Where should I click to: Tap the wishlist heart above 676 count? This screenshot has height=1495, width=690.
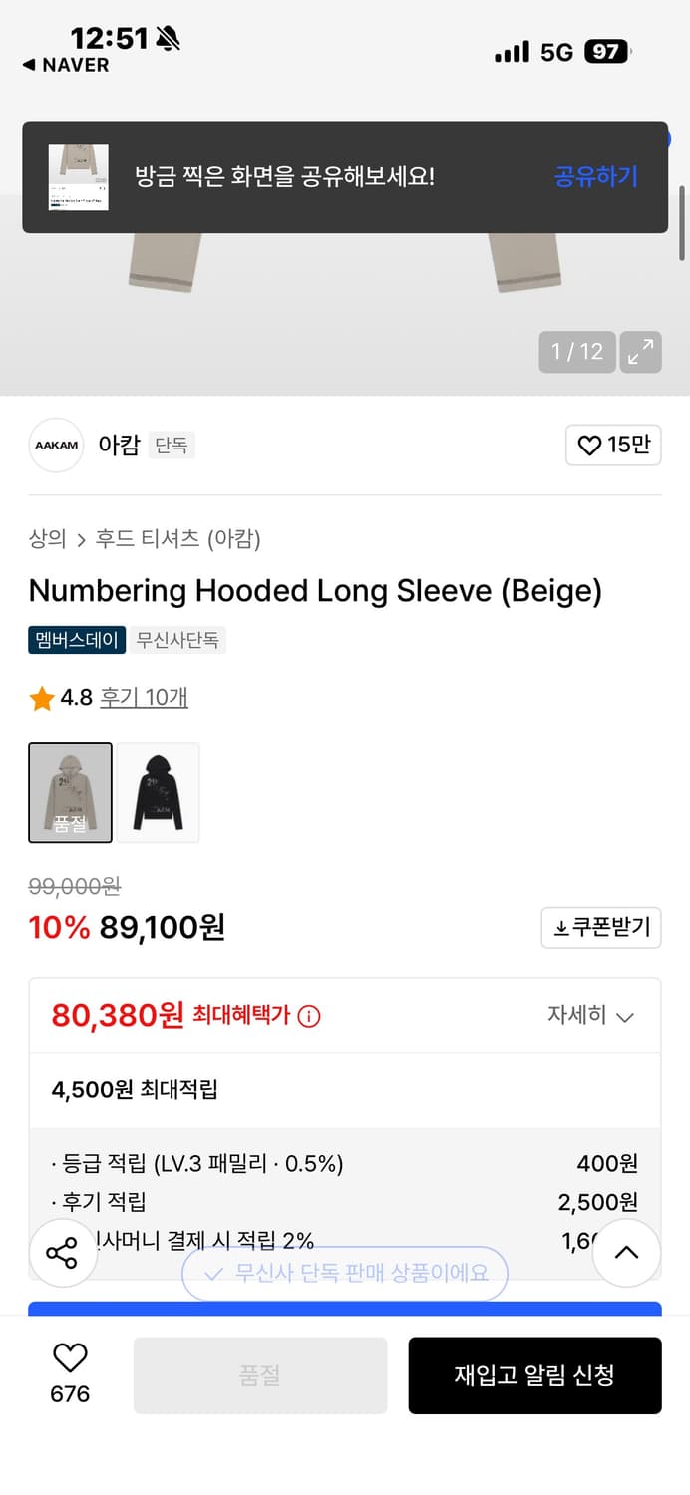(68, 1358)
